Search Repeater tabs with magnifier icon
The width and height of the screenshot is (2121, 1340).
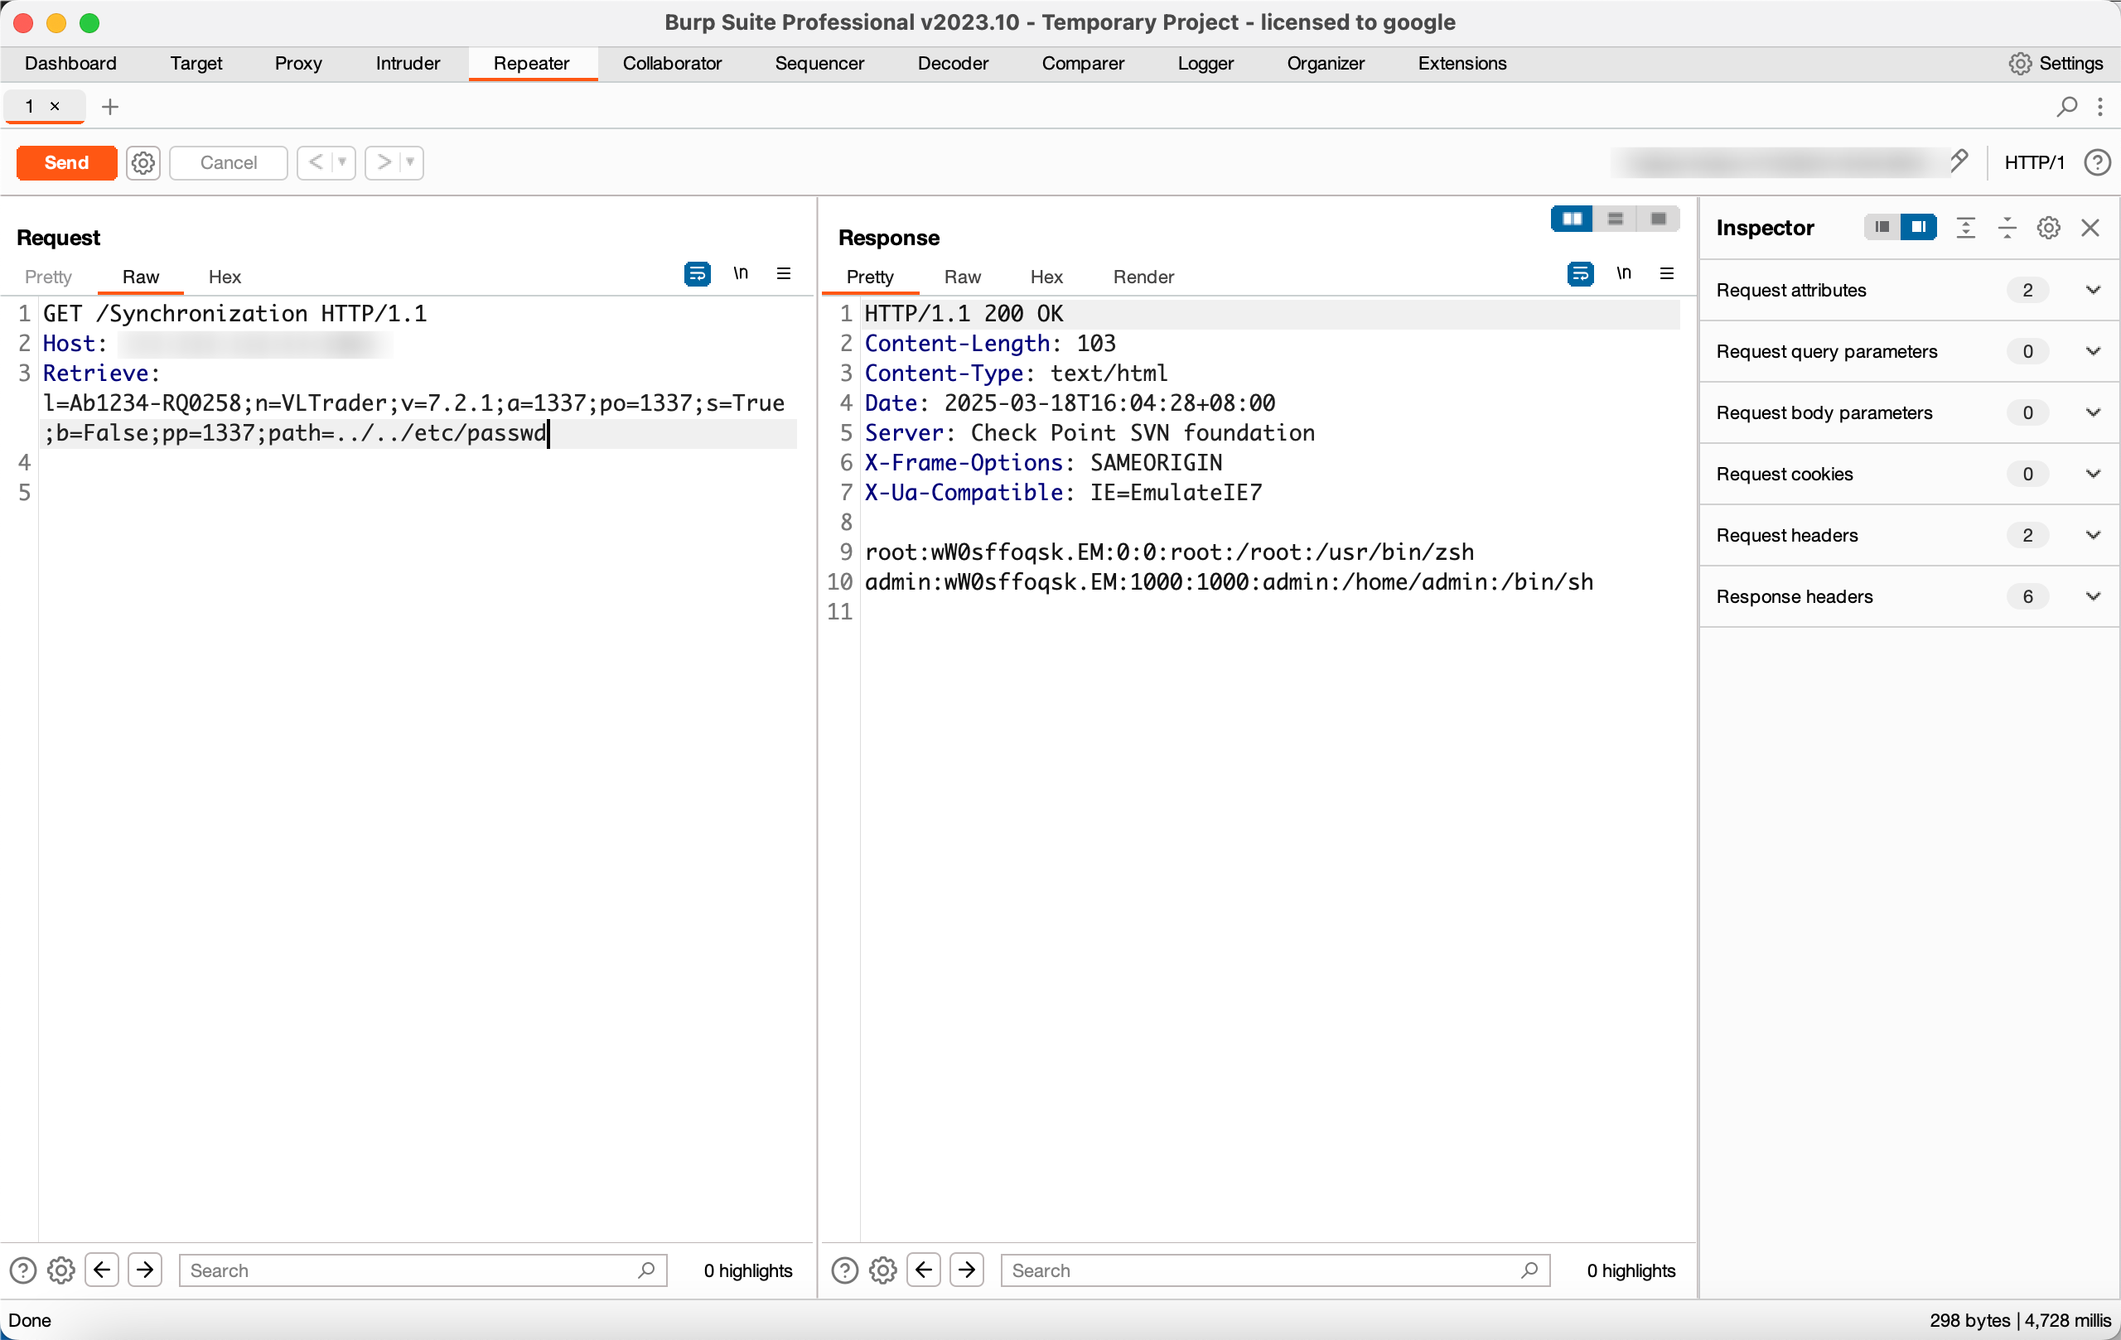point(2066,107)
